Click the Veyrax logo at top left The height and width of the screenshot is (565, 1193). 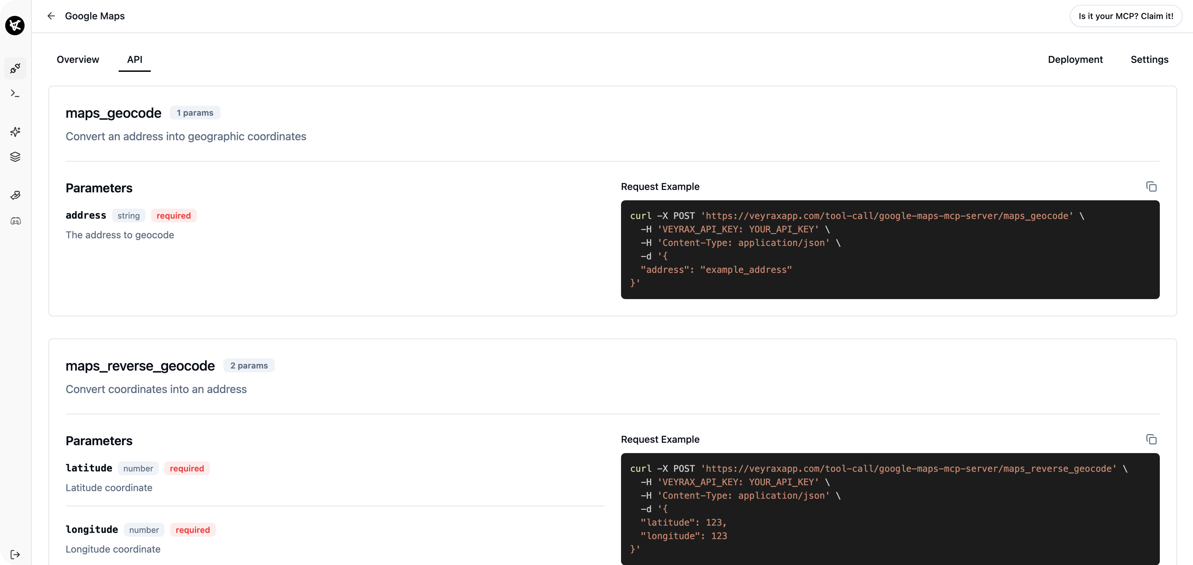(15, 26)
